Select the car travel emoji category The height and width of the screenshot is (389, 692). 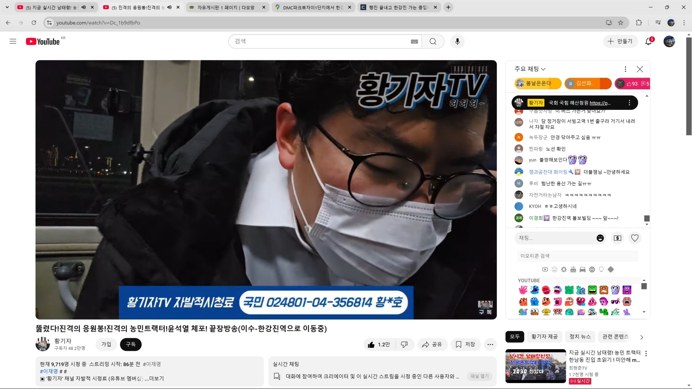582,269
